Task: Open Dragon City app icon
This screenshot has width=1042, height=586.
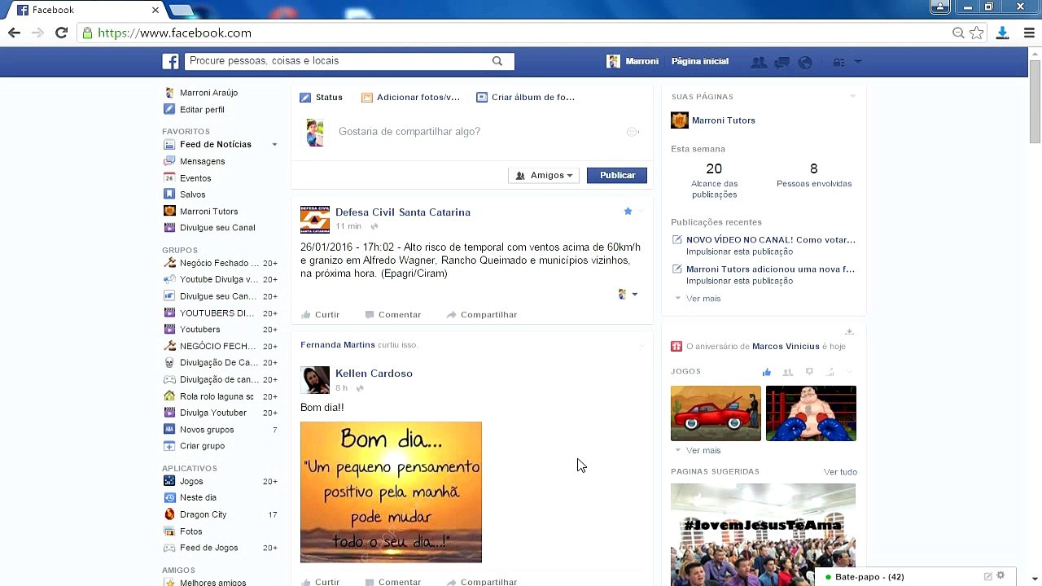Action: pos(169,514)
